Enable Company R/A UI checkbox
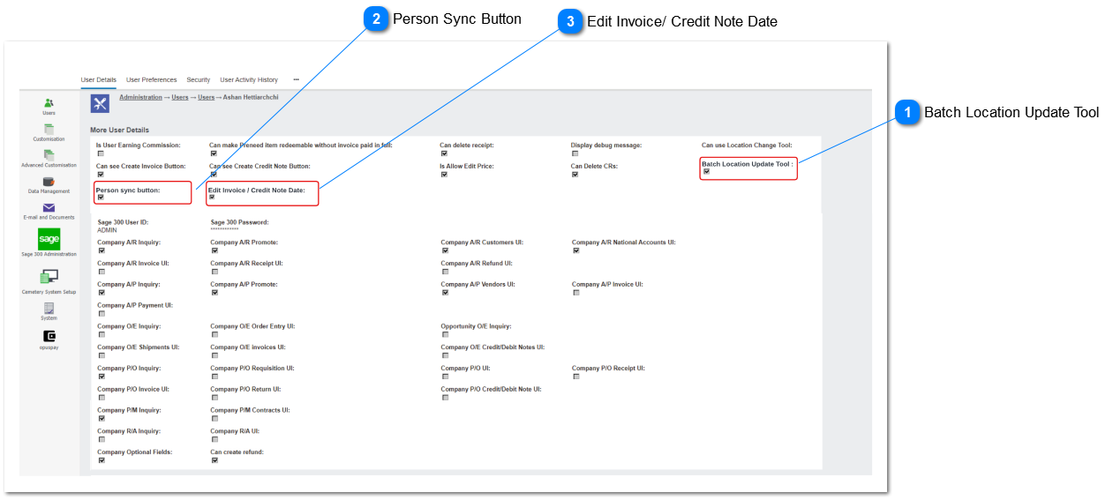Screen dimensions: 1113x500 214,439
